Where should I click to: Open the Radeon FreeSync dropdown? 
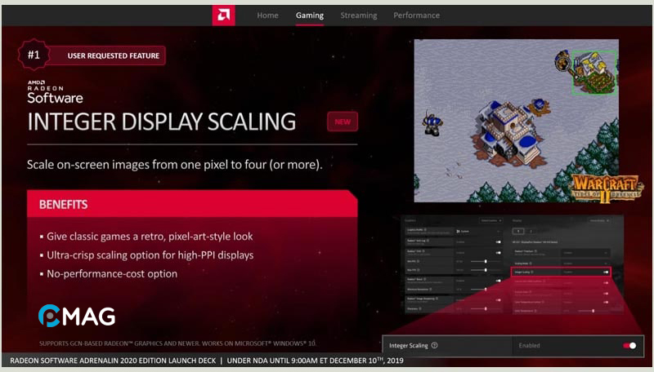[x=585, y=253]
